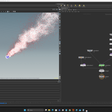Viewport: 112px width, 112px height.
Task: Open the network editor Tools menu
Action: (x=72, y=12)
